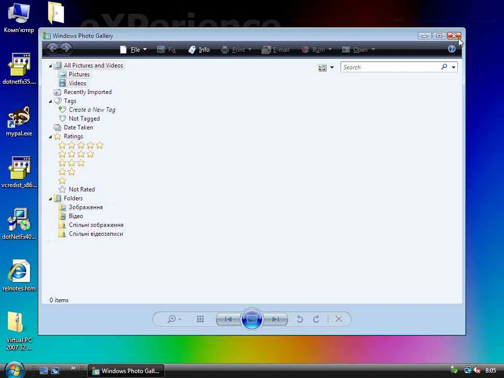
Task: Rotate clockwise
Action: pos(316,319)
